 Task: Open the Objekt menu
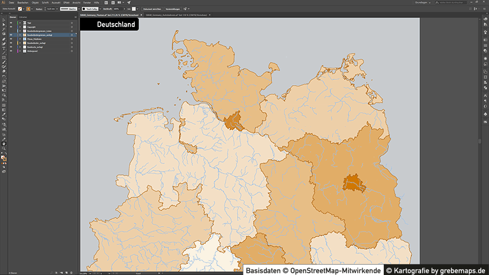coord(35,3)
